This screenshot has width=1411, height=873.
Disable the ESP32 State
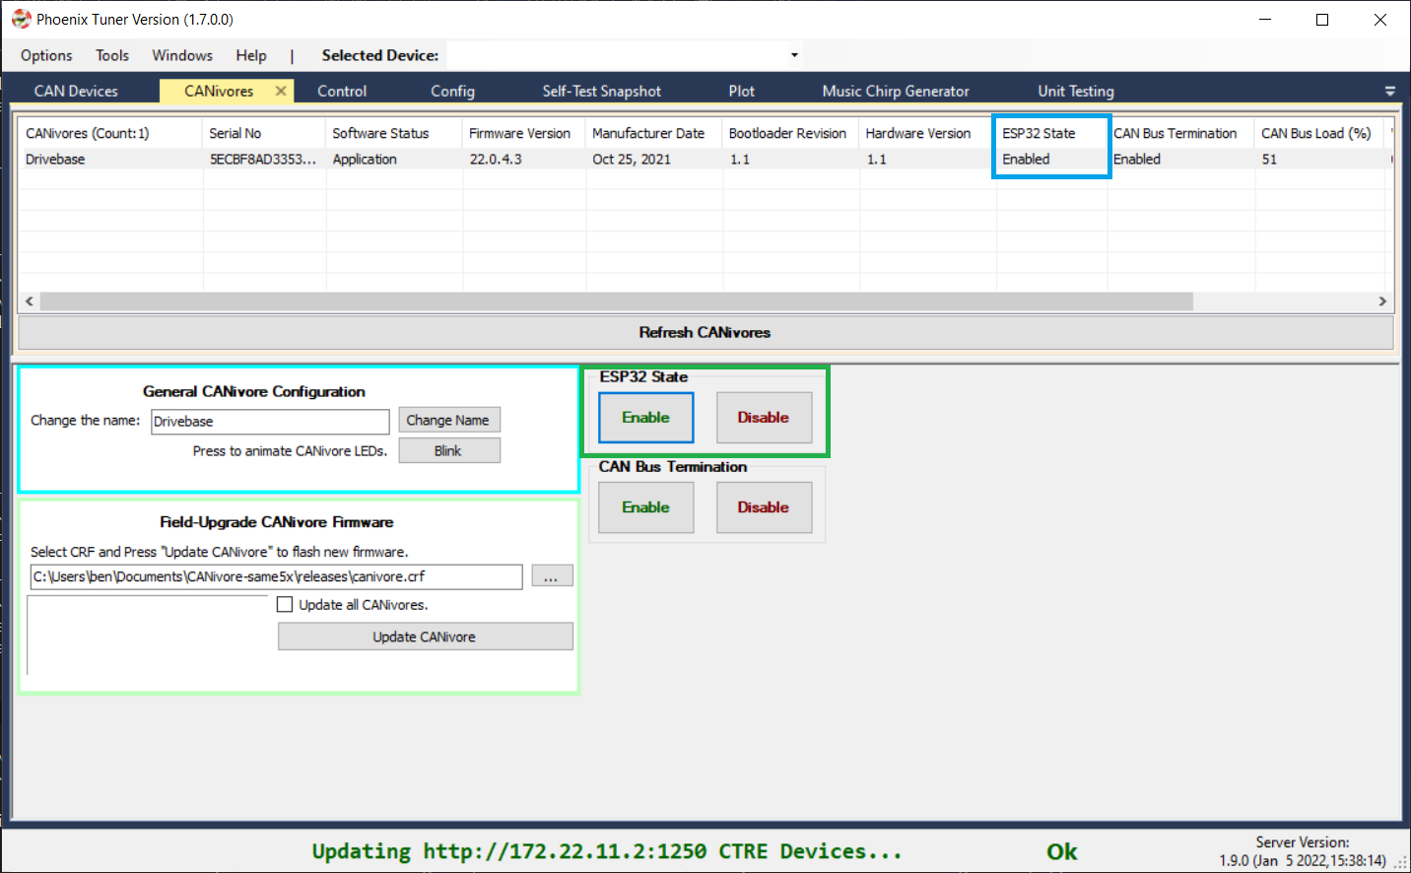coord(765,418)
